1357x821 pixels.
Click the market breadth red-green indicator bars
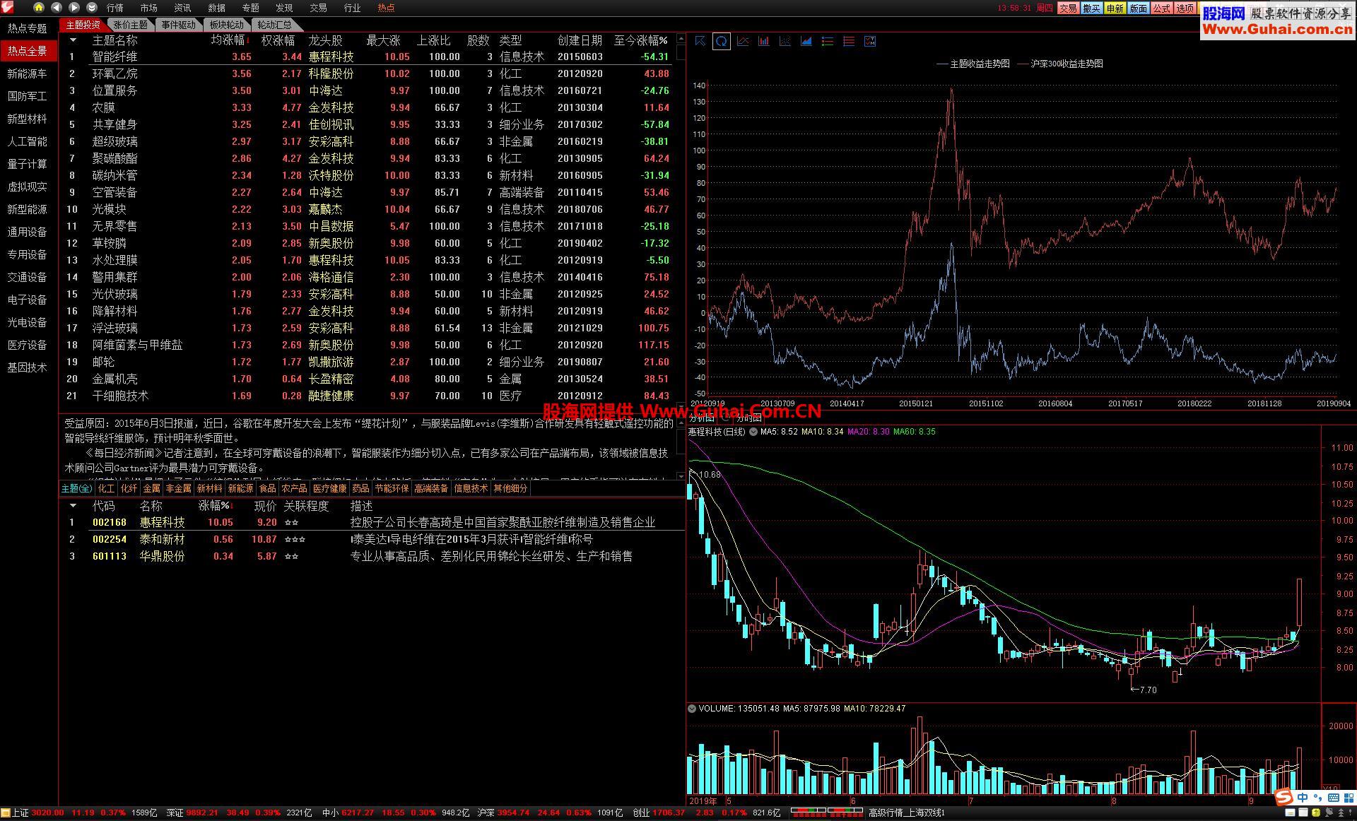[826, 813]
